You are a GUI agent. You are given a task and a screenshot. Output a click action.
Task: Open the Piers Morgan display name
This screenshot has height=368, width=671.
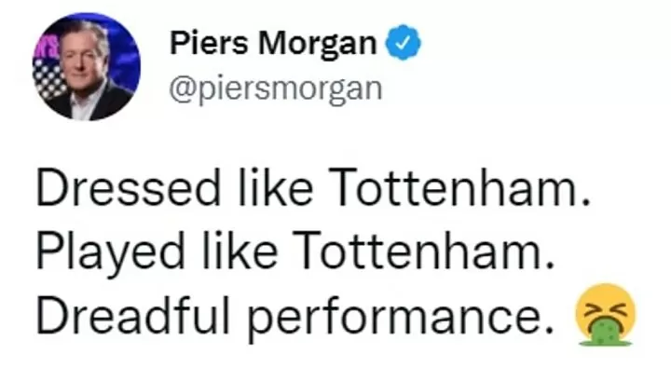(x=273, y=43)
